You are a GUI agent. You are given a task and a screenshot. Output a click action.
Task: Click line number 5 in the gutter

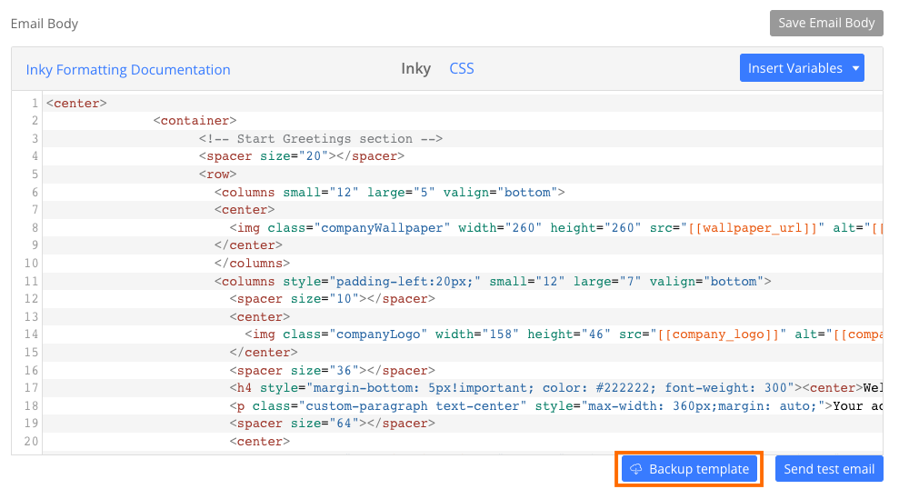tap(35, 175)
